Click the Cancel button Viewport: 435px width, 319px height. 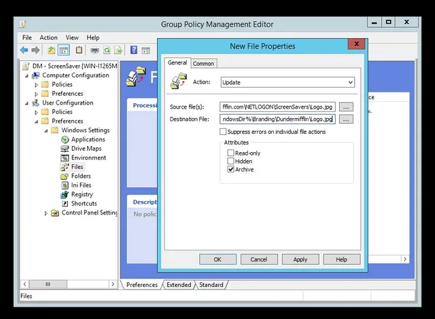click(259, 259)
